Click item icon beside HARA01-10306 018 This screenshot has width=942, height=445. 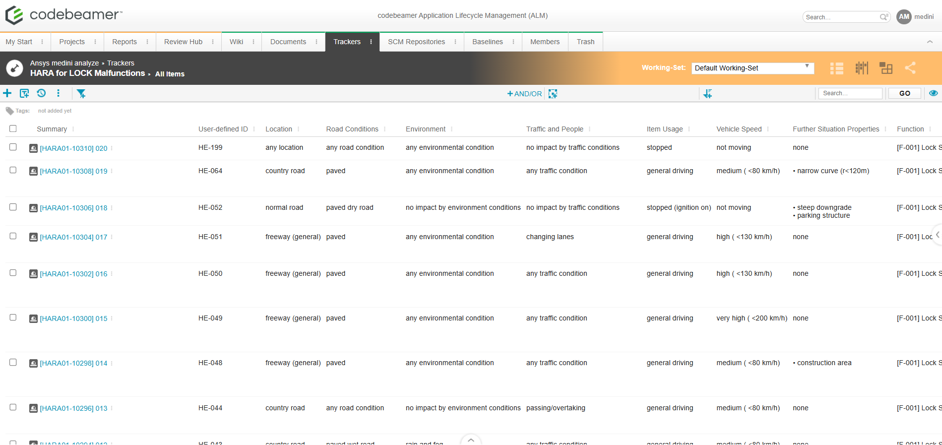tap(33, 208)
